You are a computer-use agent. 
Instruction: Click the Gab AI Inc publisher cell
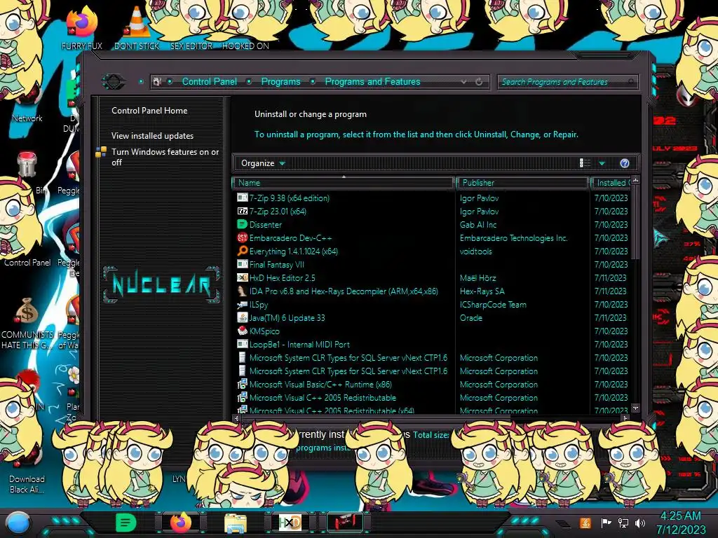point(478,225)
